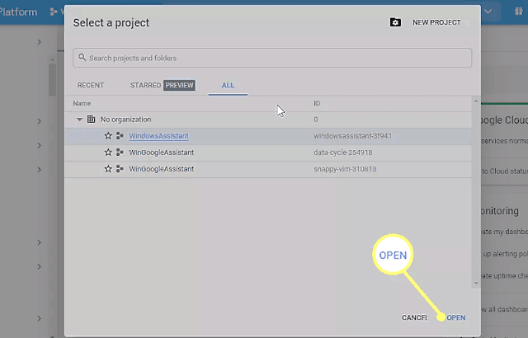Viewport: 528px width, 338px height.
Task: Click the Name column header
Action: click(82, 103)
